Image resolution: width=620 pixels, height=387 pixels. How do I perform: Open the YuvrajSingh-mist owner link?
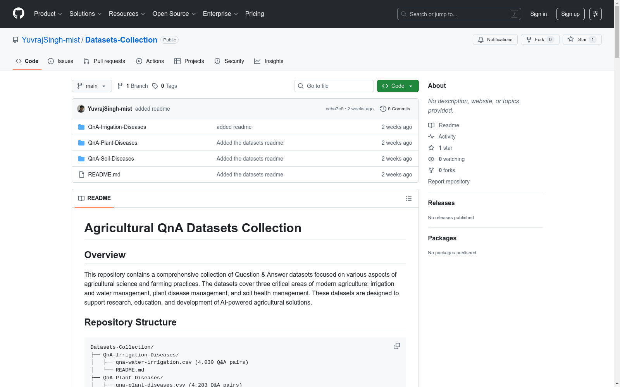click(51, 40)
